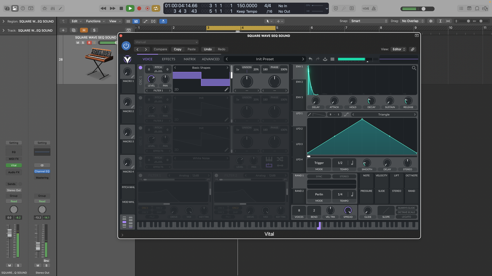Click the Init Preset name field in Vital
Screen dimensions: 492x276
(x=265, y=59)
